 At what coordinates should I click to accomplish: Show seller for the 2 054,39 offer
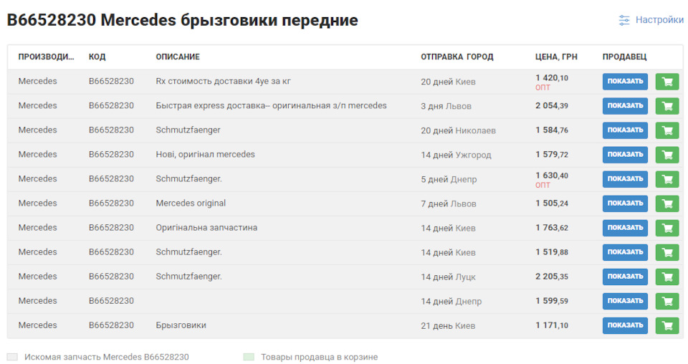[625, 106]
